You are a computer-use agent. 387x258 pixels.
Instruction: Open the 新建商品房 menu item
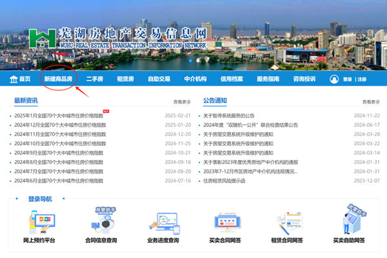click(57, 79)
